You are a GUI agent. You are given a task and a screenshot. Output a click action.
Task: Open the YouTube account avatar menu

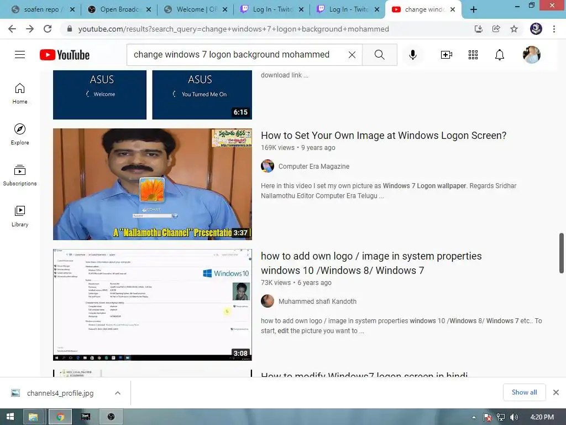[x=531, y=55]
